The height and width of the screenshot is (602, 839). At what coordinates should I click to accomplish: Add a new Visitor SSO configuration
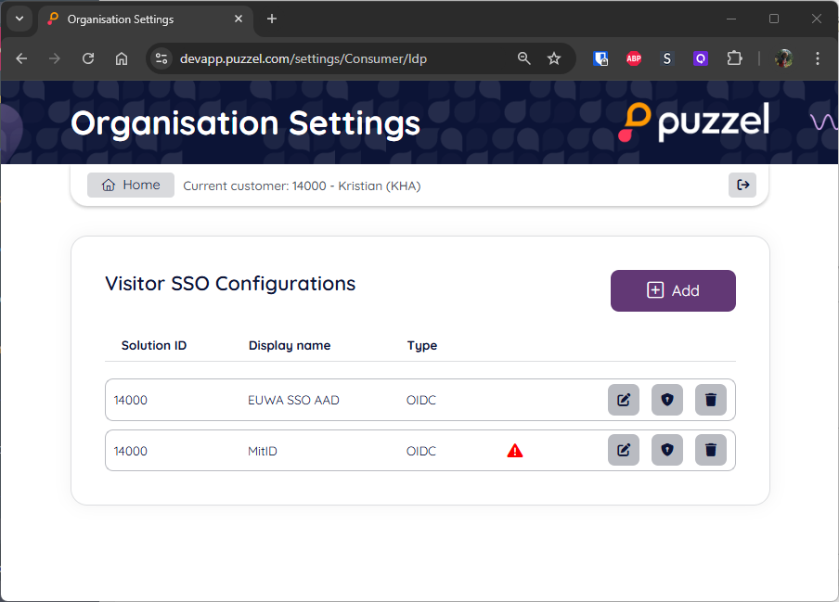(673, 290)
